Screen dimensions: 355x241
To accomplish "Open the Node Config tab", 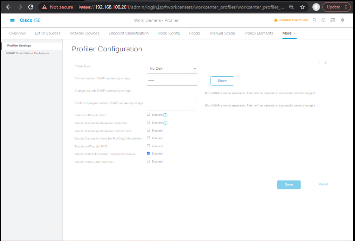I will point(169,33).
